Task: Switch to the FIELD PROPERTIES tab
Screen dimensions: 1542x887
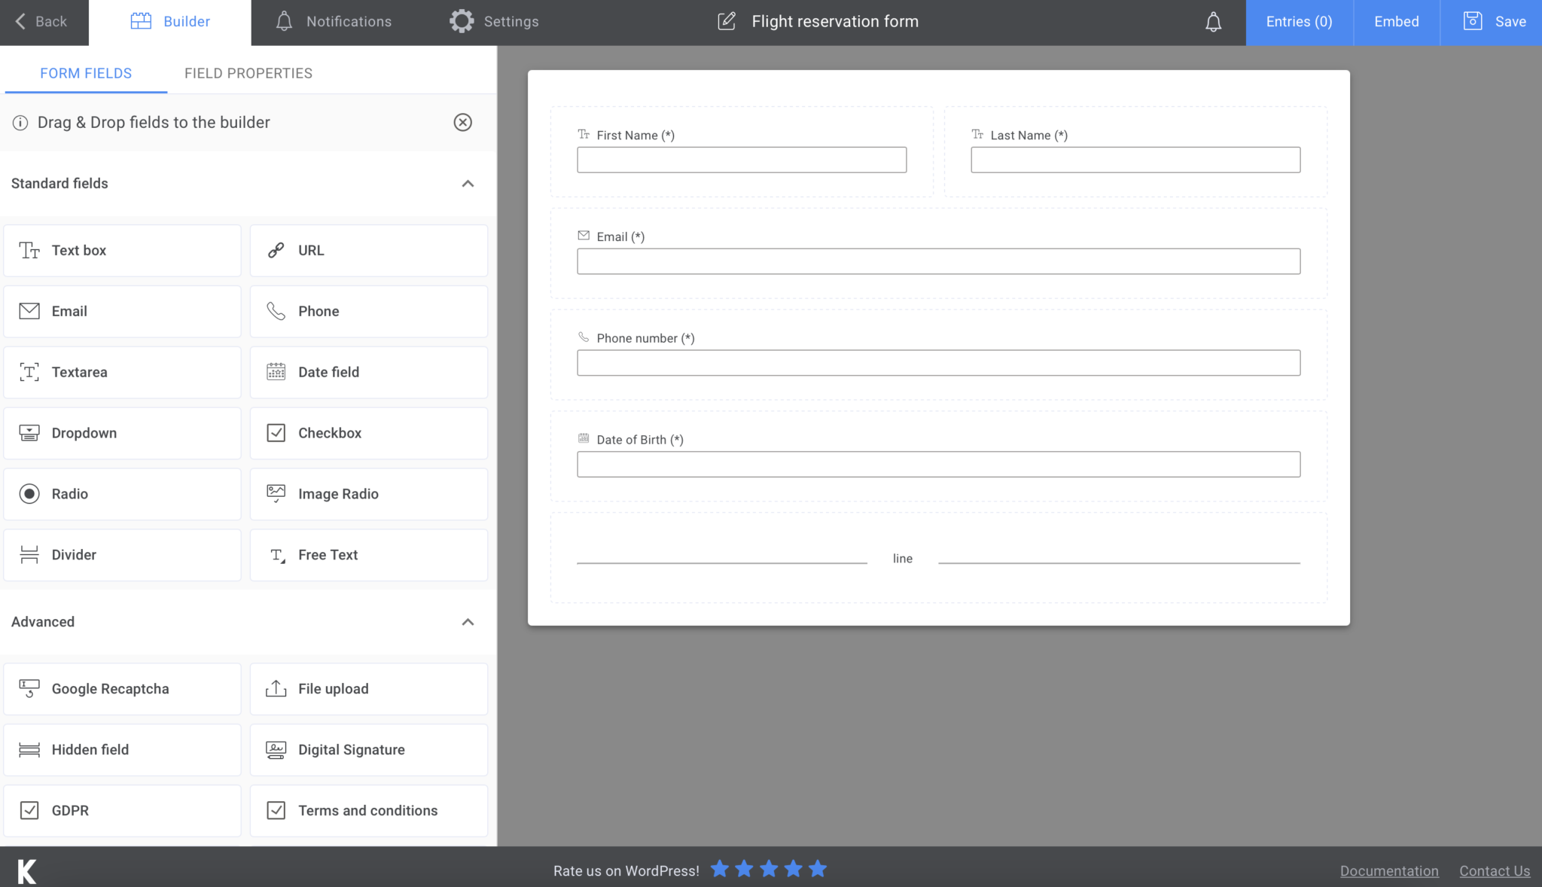Action: tap(248, 72)
